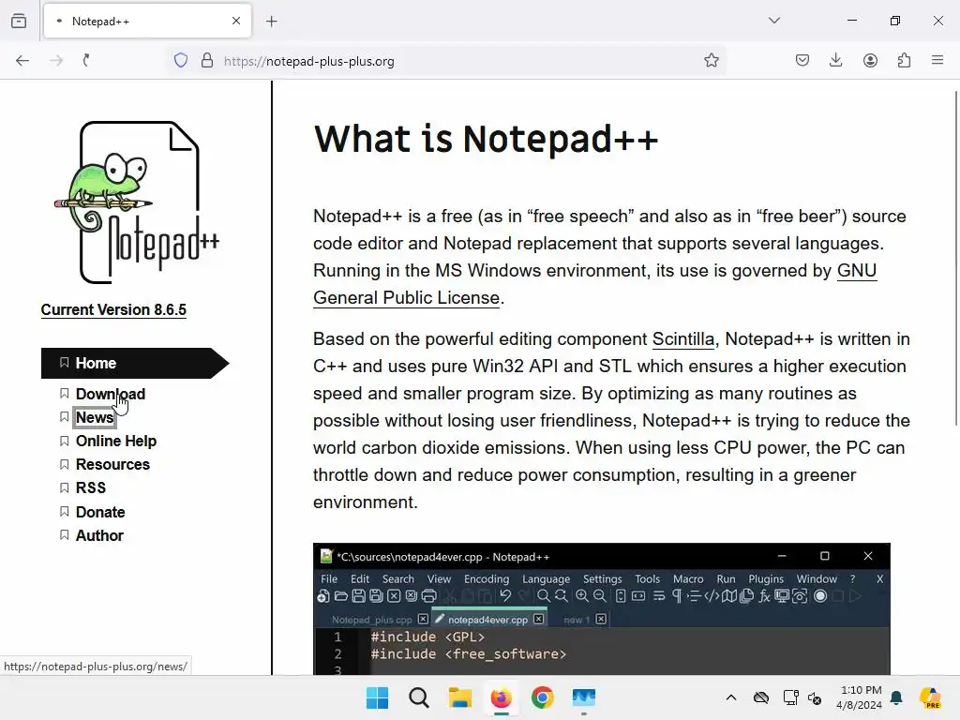This screenshot has width=960, height=720.
Task: Open the Firefox account menu
Action: [870, 60]
